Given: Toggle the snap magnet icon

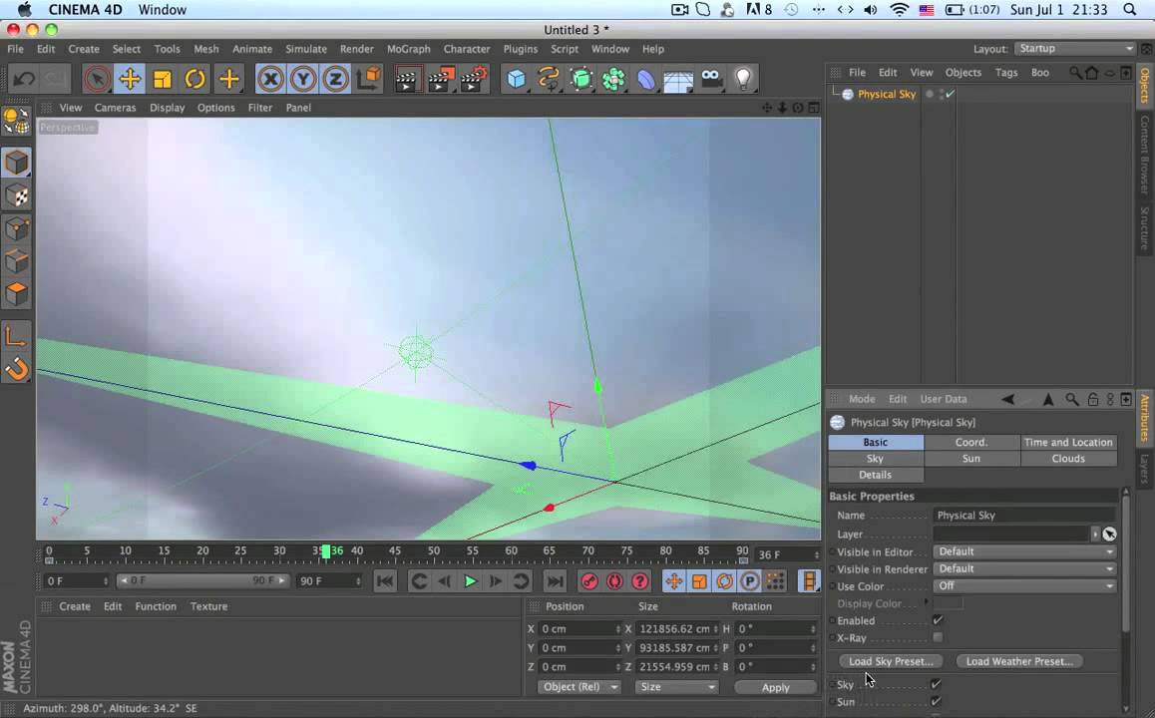Looking at the screenshot, I should pyautogui.click(x=17, y=369).
